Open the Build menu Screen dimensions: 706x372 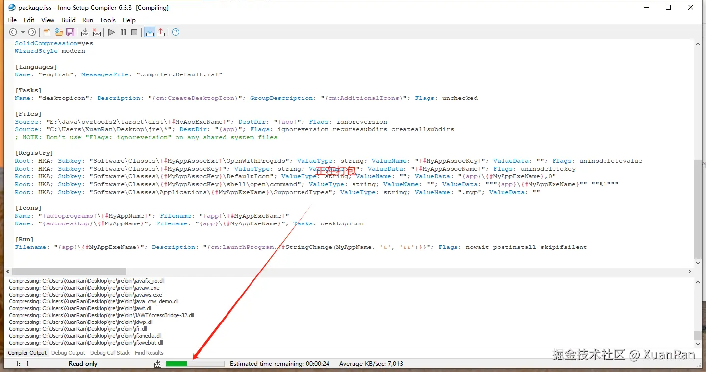coord(68,20)
